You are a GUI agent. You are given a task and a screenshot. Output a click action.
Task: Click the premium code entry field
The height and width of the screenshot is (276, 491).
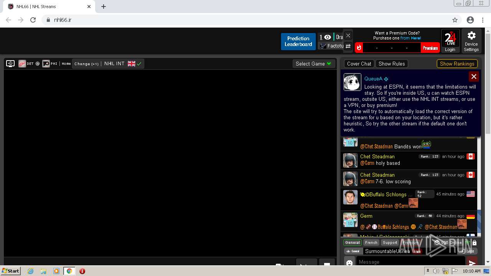tap(392, 48)
